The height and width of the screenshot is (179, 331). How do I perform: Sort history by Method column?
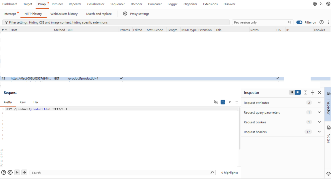(59, 30)
